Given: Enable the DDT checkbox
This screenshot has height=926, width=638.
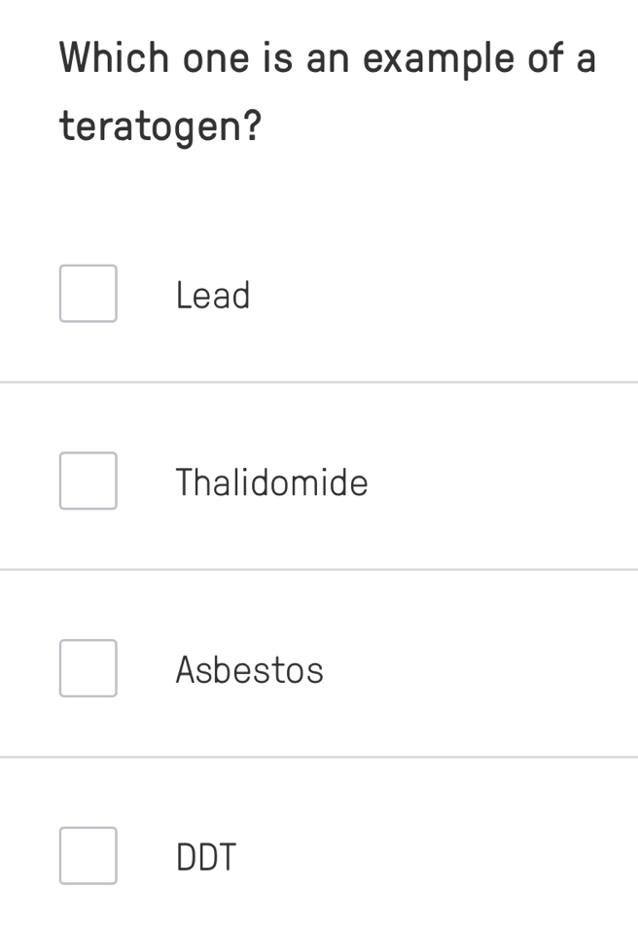Looking at the screenshot, I should coord(88,856).
